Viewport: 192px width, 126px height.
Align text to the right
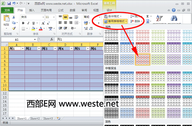(x=71, y=23)
